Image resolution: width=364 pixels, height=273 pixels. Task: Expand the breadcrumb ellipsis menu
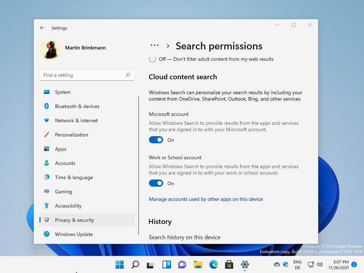[x=155, y=45]
